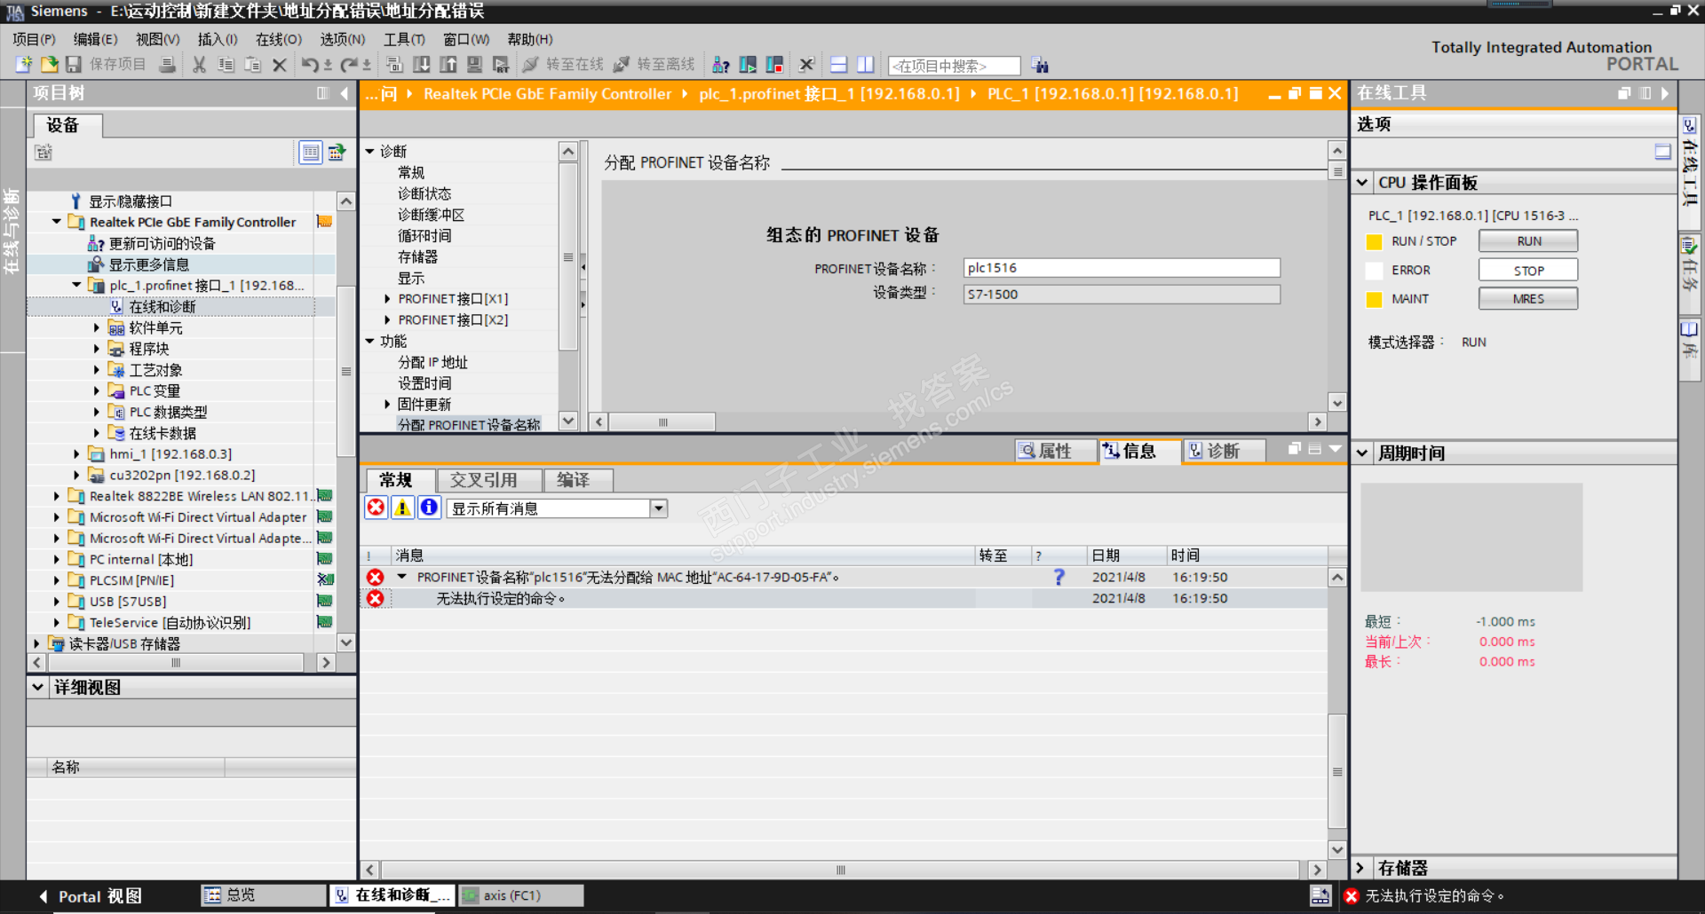
Task: Click the save project floppy icon
Action: point(74,65)
